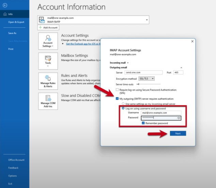Click Manage COM Add-ins tile
This screenshot has height=188, width=216.
pos(48,101)
